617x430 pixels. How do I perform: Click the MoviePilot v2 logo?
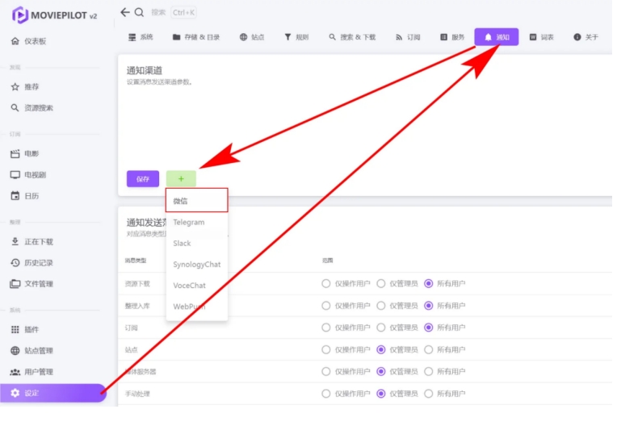coord(54,15)
